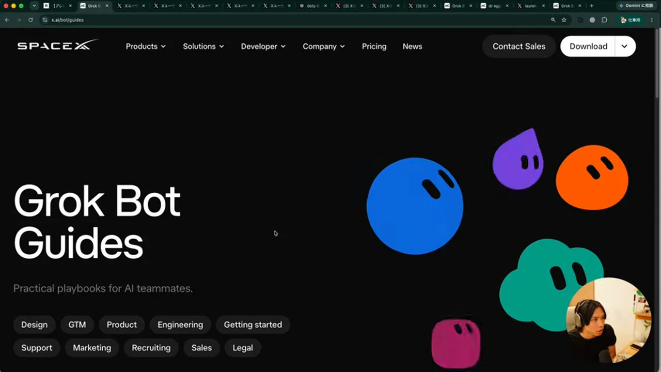Click the white Download button
661x372 pixels.
pyautogui.click(x=588, y=46)
